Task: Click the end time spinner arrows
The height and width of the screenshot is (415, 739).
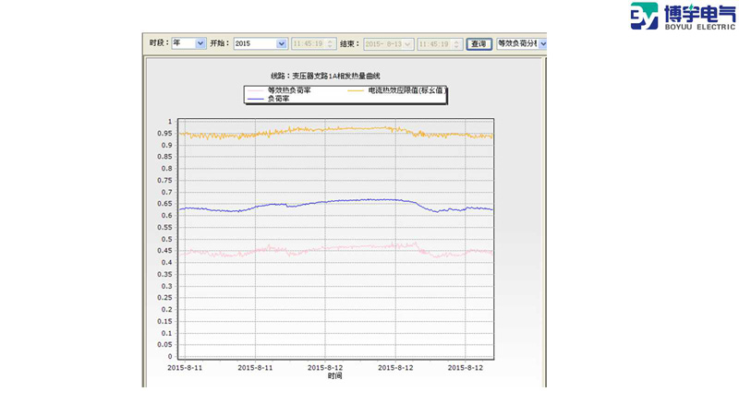Action: pyautogui.click(x=457, y=43)
